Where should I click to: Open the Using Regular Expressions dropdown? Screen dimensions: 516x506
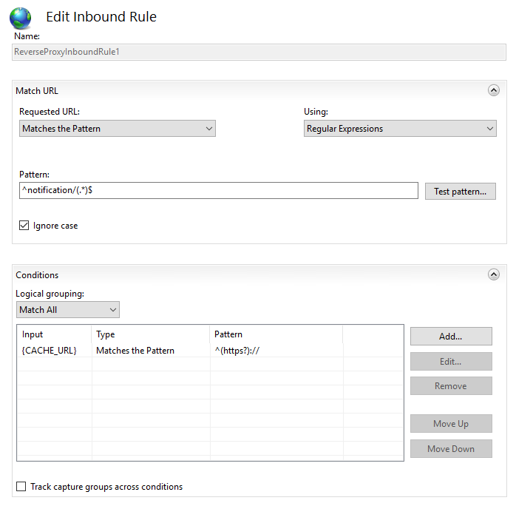coord(400,129)
